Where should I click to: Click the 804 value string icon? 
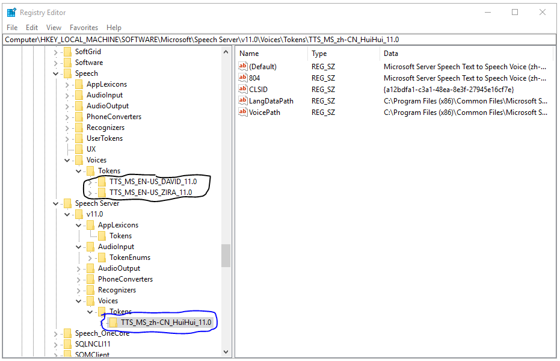243,78
